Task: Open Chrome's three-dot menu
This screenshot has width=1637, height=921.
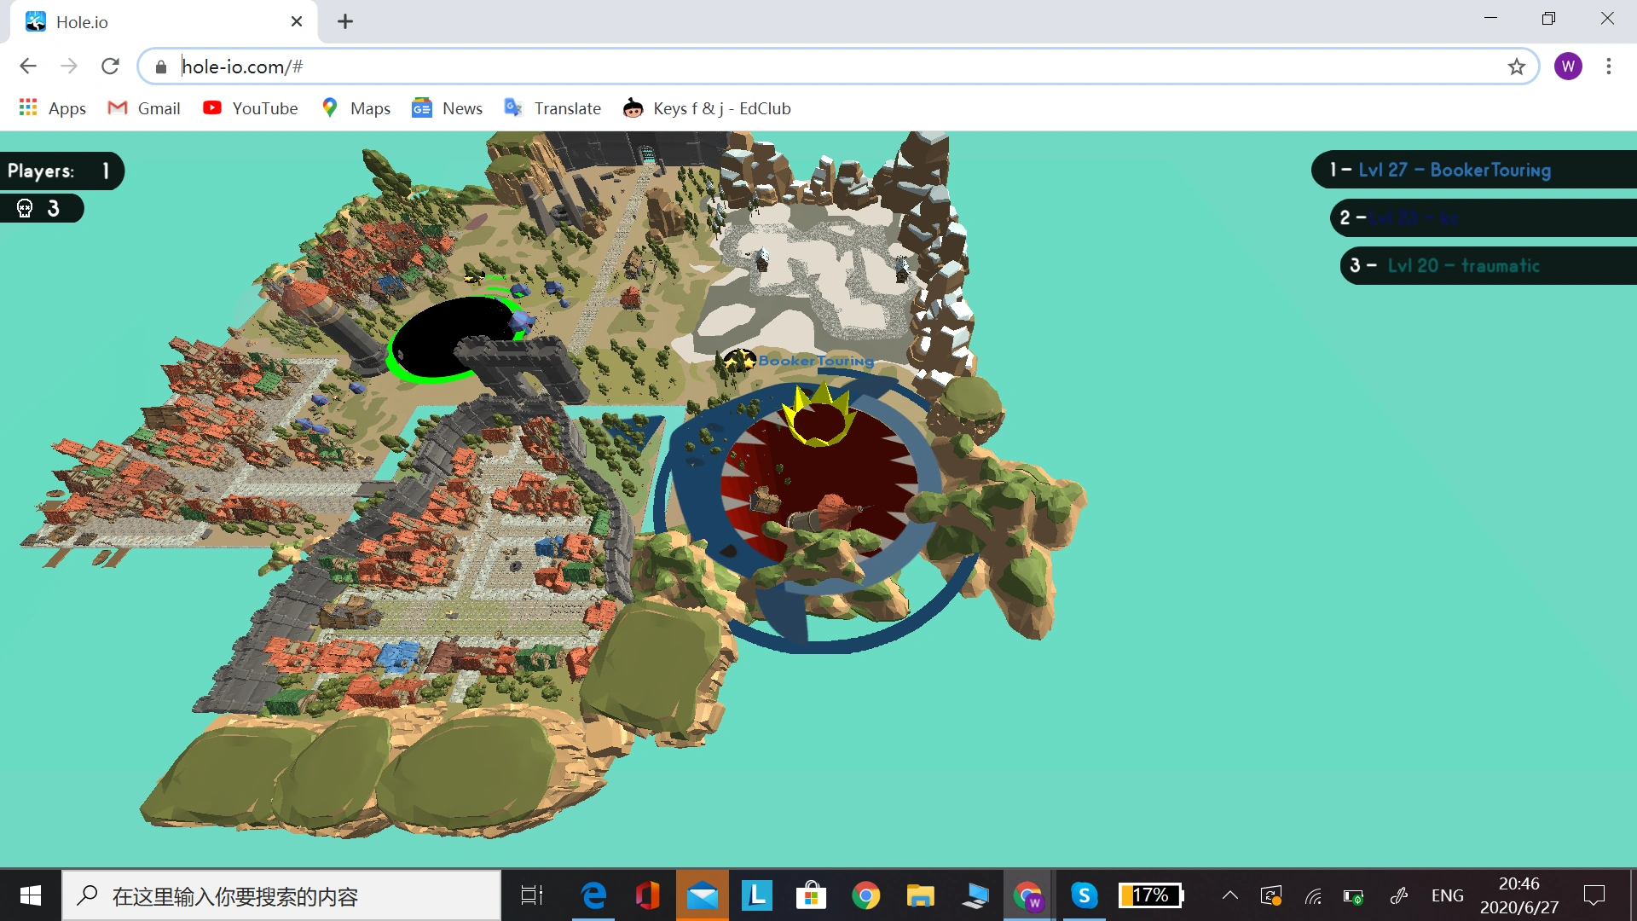Action: coord(1609,66)
